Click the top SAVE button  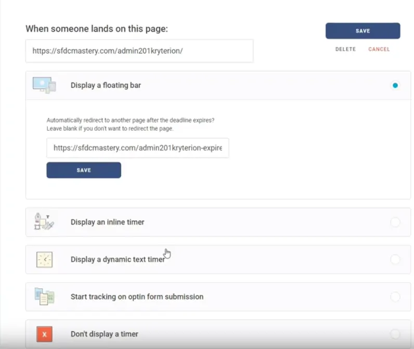point(363,31)
